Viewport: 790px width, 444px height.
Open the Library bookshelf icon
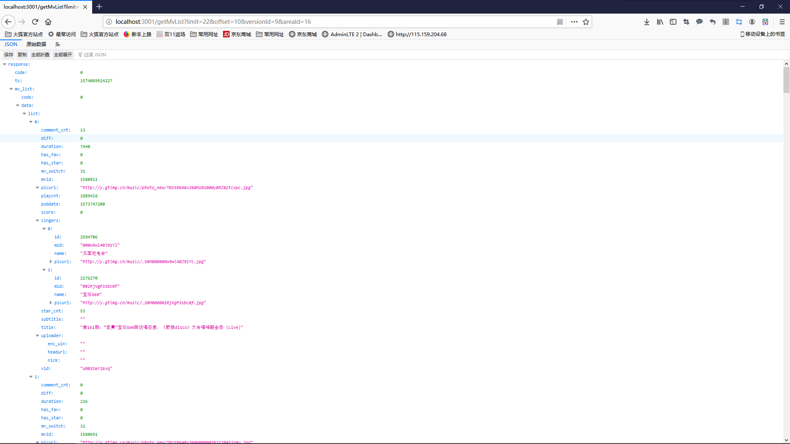coord(660,22)
